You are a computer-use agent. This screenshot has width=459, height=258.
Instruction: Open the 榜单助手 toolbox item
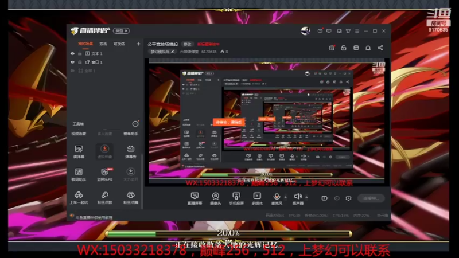[x=131, y=134]
